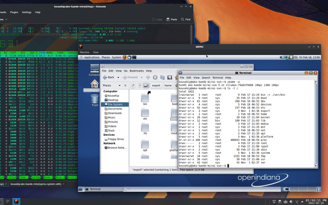Image resolution: width=328 pixels, height=205 pixels.
Task: Close the Places side pane
Action: [x=125, y=86]
